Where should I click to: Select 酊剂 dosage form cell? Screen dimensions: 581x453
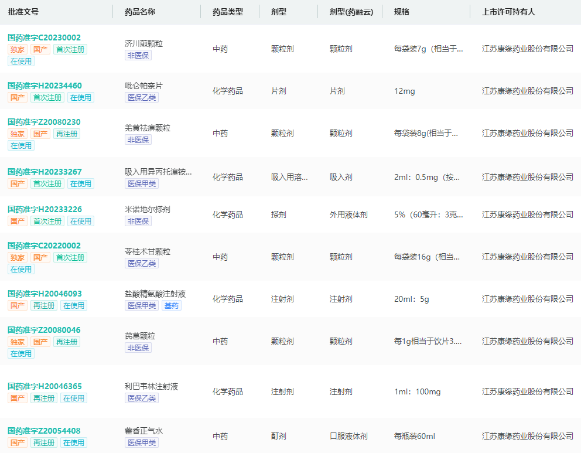point(279,437)
